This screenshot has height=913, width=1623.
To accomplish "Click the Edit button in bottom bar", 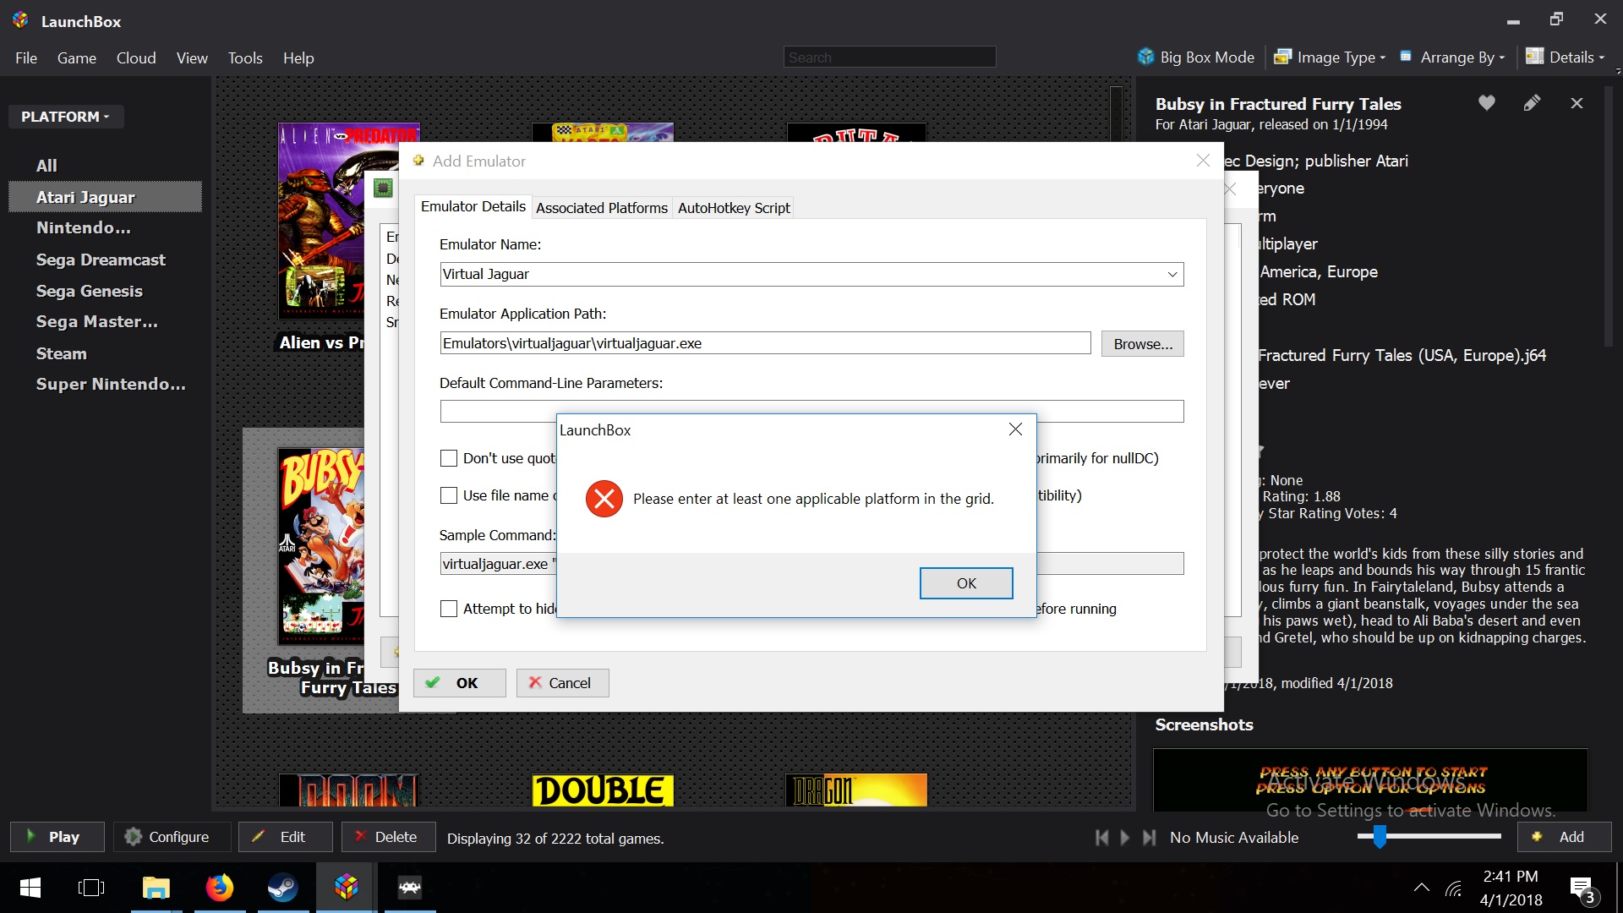I will click(285, 837).
